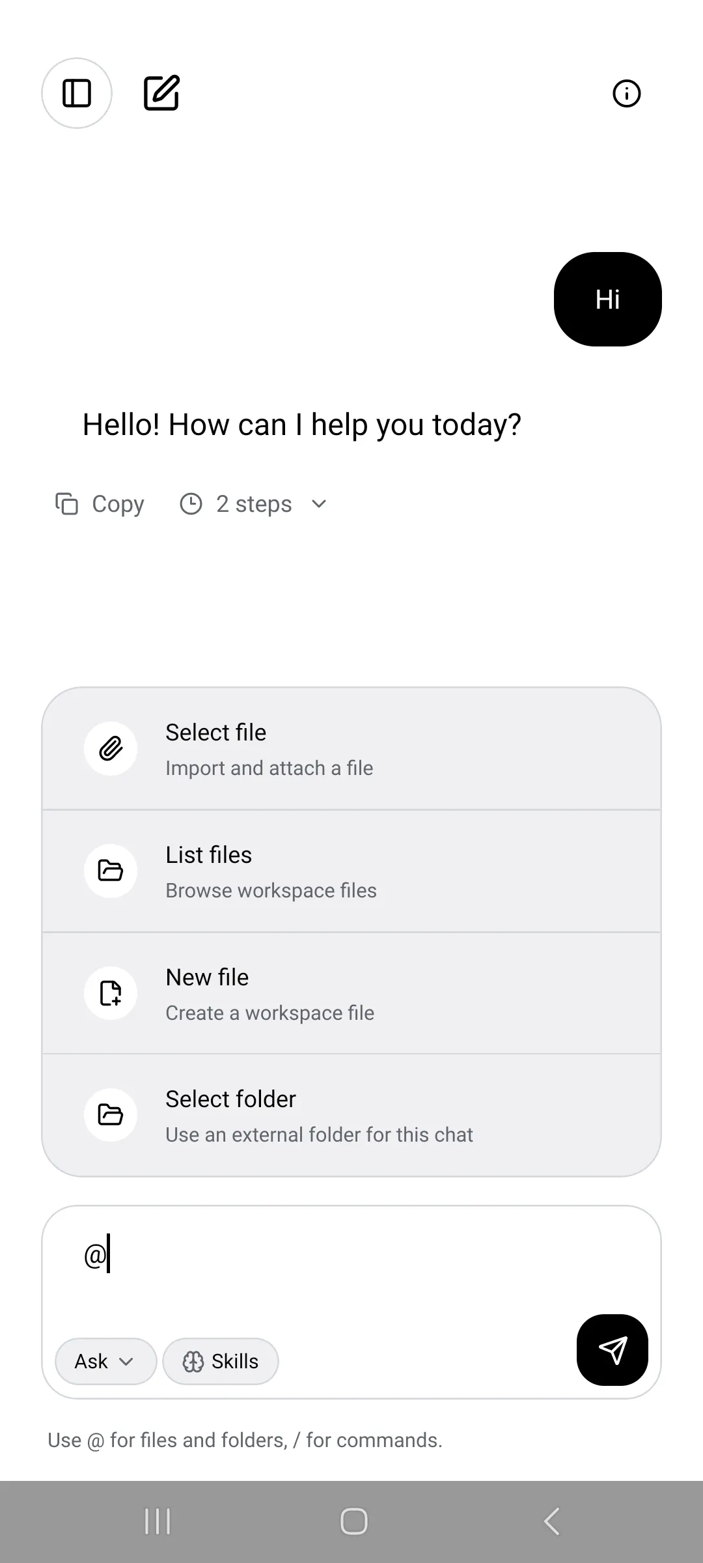Tap the New file document-plus icon
The width and height of the screenshot is (703, 1563).
pyautogui.click(x=111, y=993)
